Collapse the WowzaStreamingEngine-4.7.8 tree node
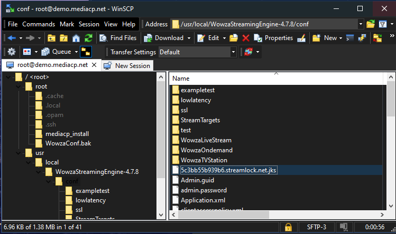396x234 pixels. coord(39,172)
